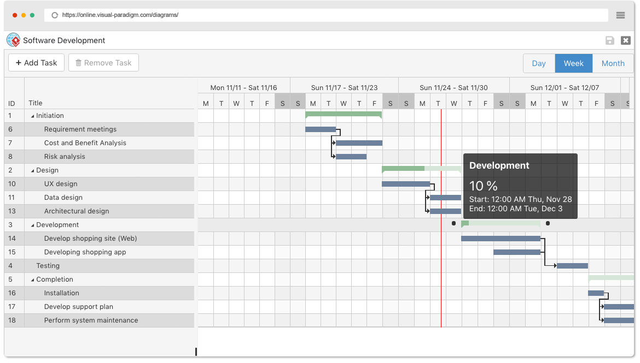640x363 pixels.
Task: Click the UX design Gantt bar
Action: point(406,184)
